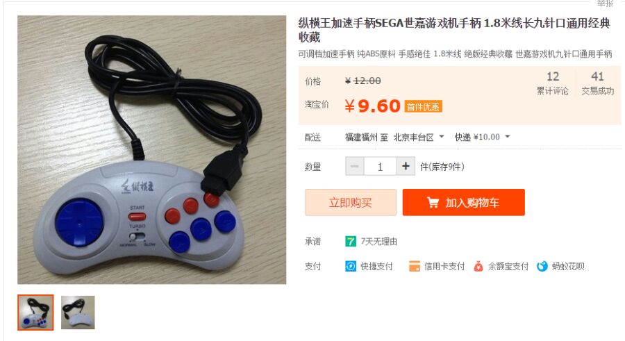Open the 41 交易成功 sales count
Screen dimensions: 625x341
coord(597,83)
